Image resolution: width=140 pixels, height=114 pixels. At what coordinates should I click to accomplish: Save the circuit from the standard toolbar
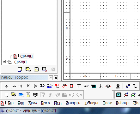[x=28, y=95]
